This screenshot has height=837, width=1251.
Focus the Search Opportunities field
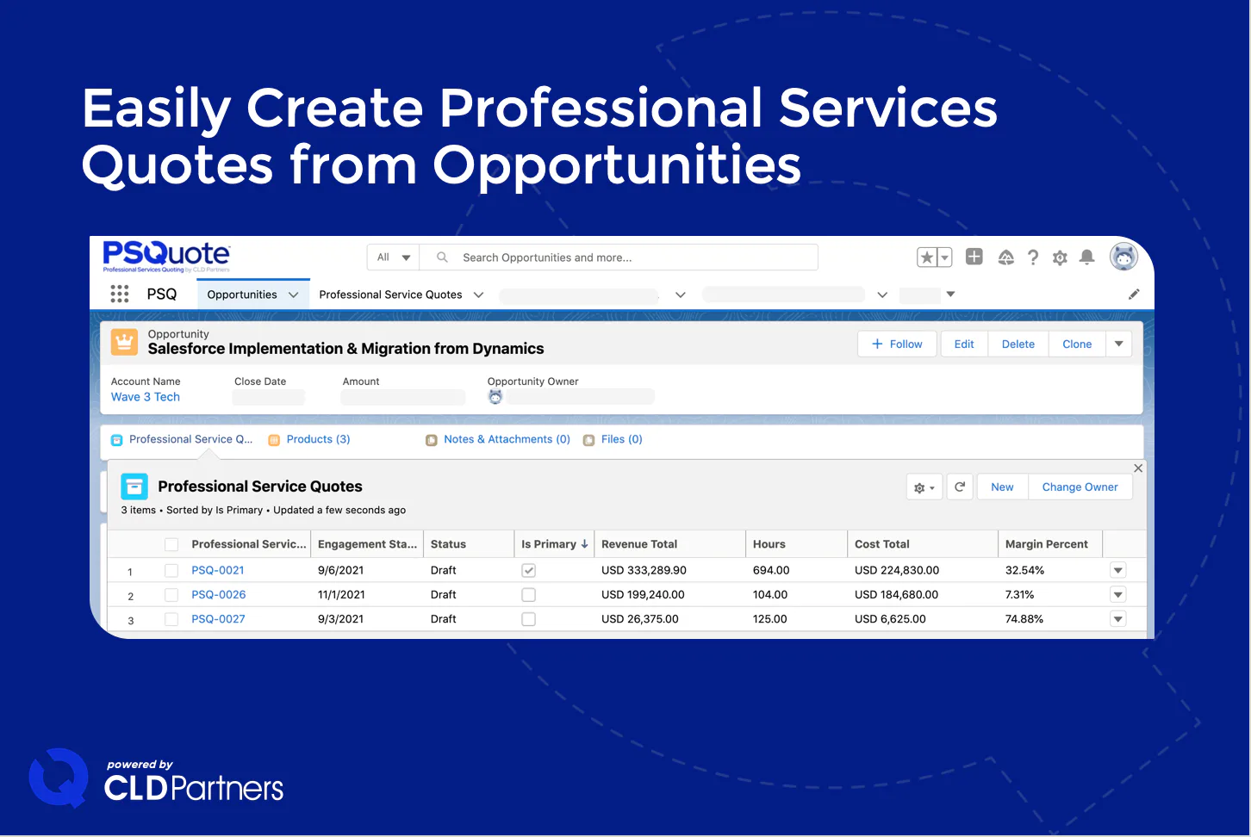(619, 257)
